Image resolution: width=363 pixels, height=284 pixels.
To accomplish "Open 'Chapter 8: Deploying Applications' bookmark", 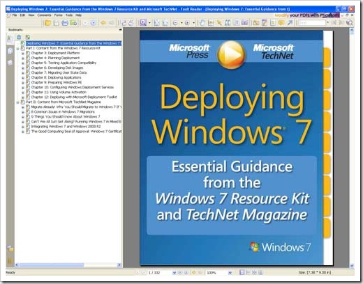I will [x=56, y=77].
